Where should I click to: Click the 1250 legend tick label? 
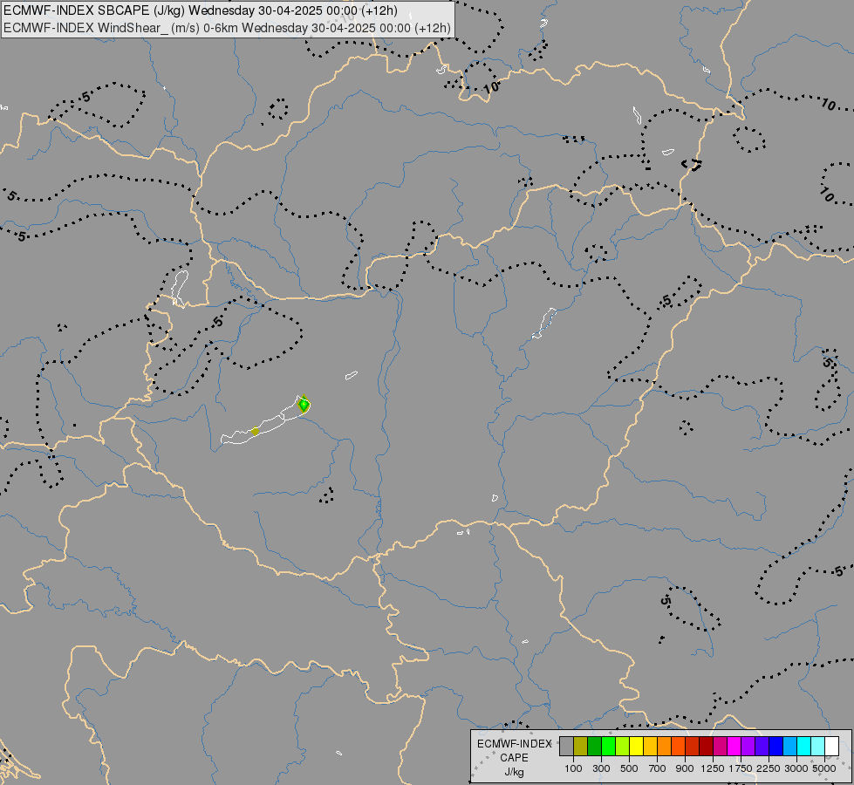click(x=713, y=768)
